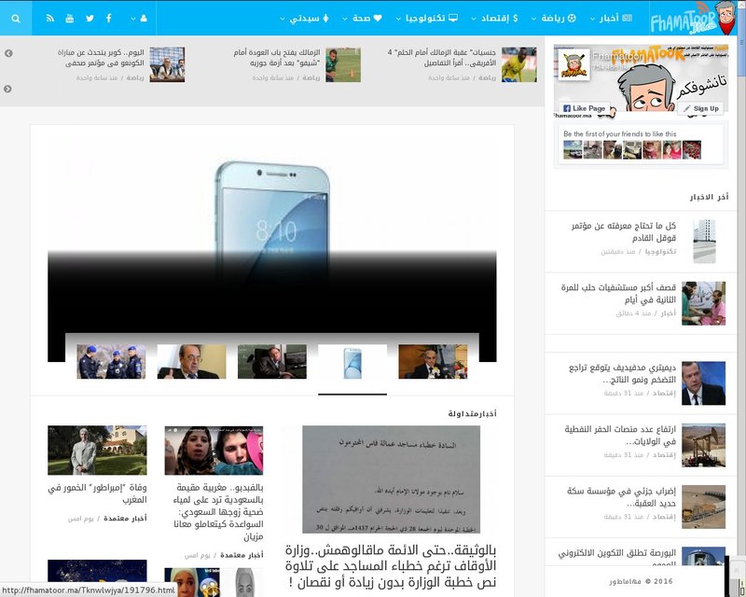Select slider thumbnail of police officers
Screen dimensions: 746x597
point(111,361)
